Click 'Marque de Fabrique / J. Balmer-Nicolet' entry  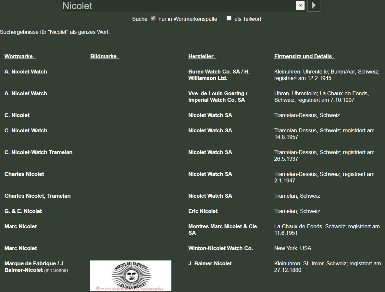coord(36,267)
